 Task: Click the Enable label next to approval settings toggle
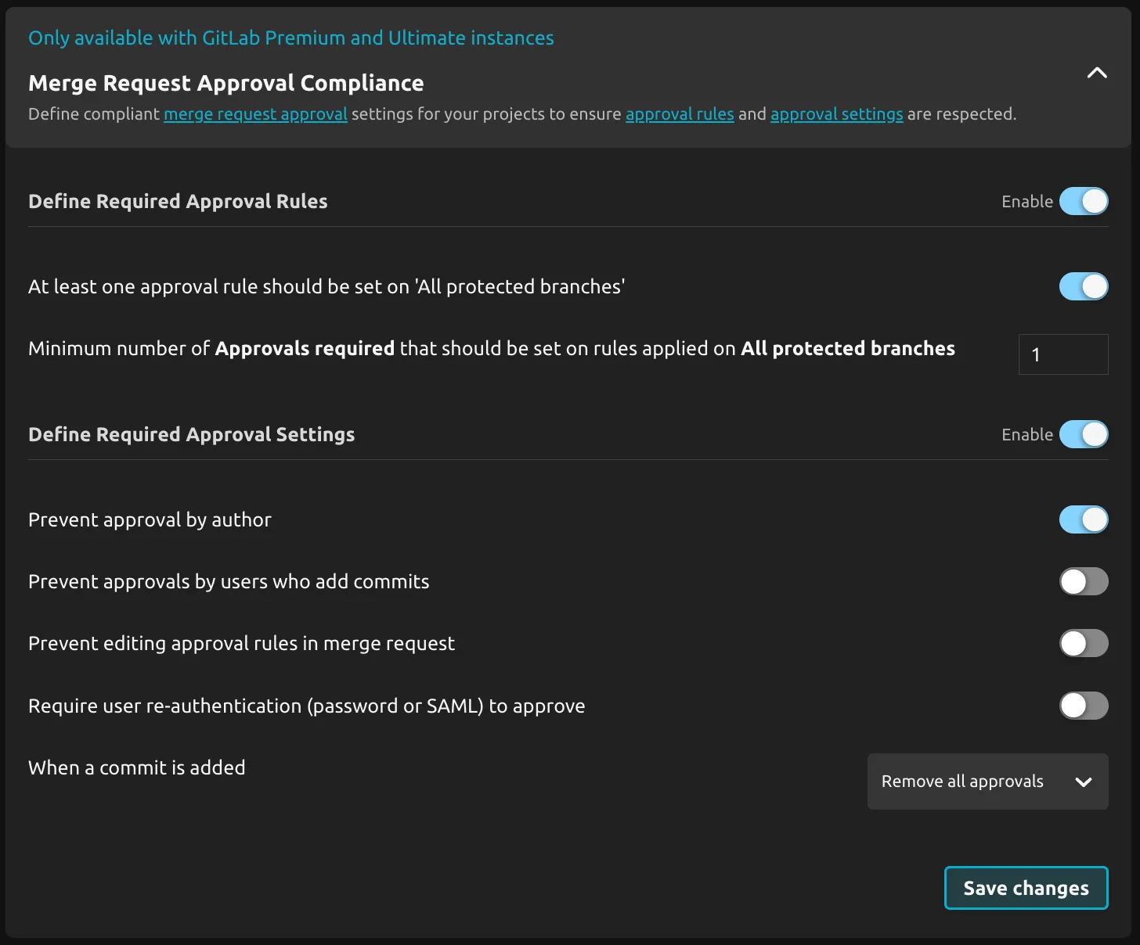pos(1026,434)
